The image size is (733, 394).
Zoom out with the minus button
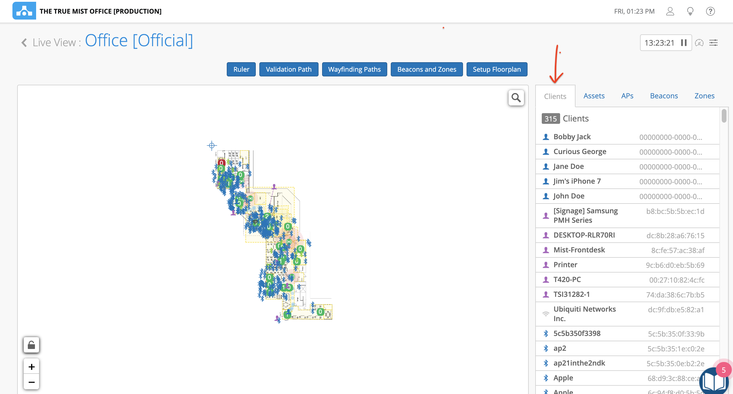click(x=31, y=382)
